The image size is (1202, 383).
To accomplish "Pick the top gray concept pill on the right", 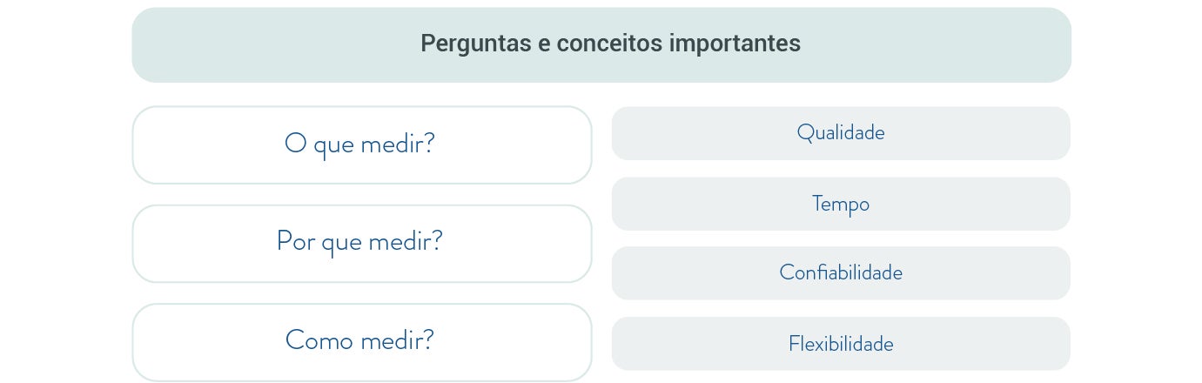I will click(x=841, y=133).
